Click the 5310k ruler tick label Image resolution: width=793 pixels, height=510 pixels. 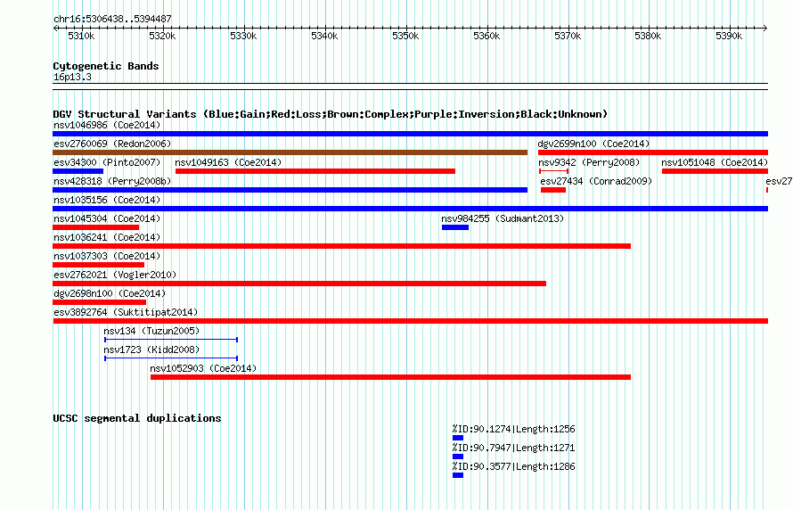pyautogui.click(x=81, y=36)
